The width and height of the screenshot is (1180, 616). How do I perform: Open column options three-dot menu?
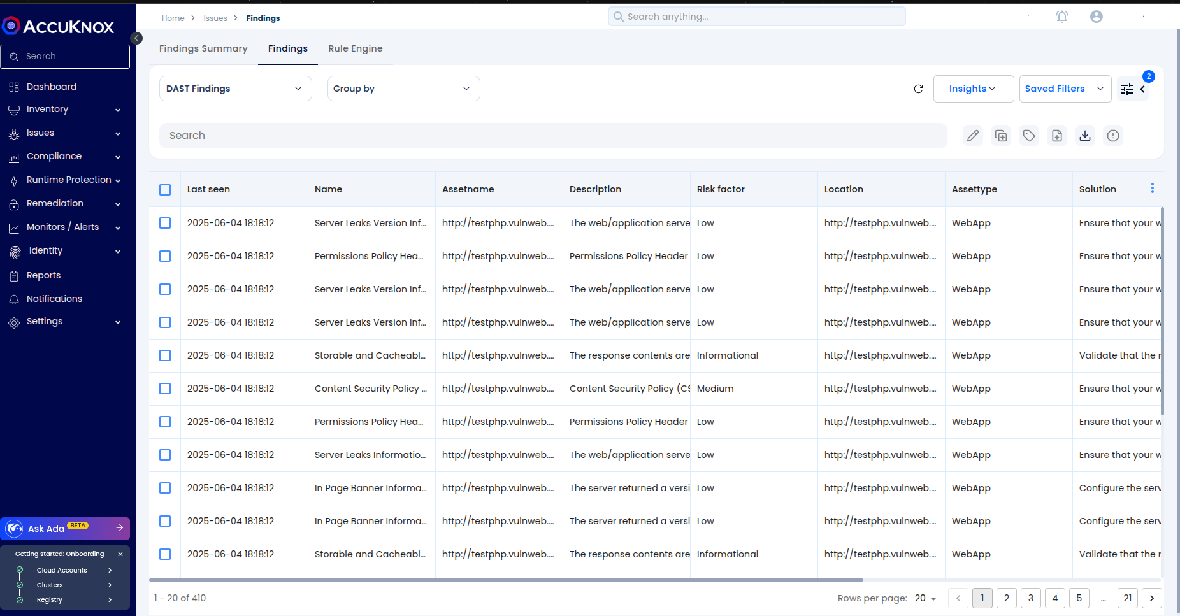tap(1152, 189)
